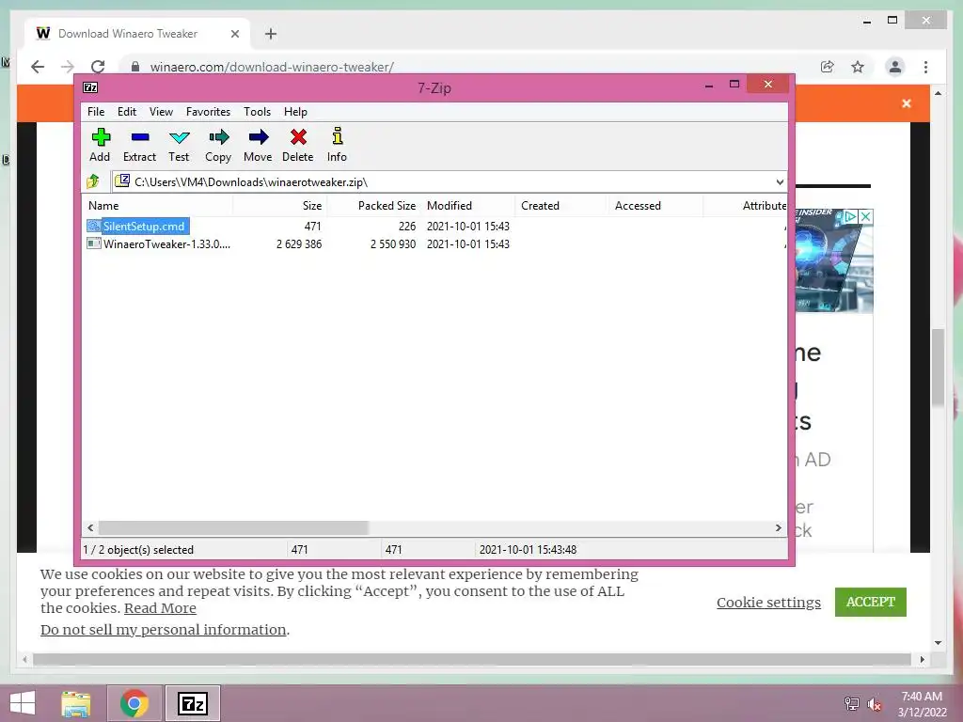Reload the Chrome page
The width and height of the screenshot is (963, 722).
[x=98, y=67]
